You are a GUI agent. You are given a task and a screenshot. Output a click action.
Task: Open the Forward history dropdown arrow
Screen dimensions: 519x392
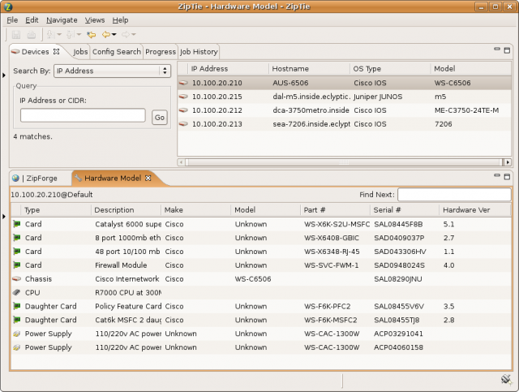click(134, 34)
